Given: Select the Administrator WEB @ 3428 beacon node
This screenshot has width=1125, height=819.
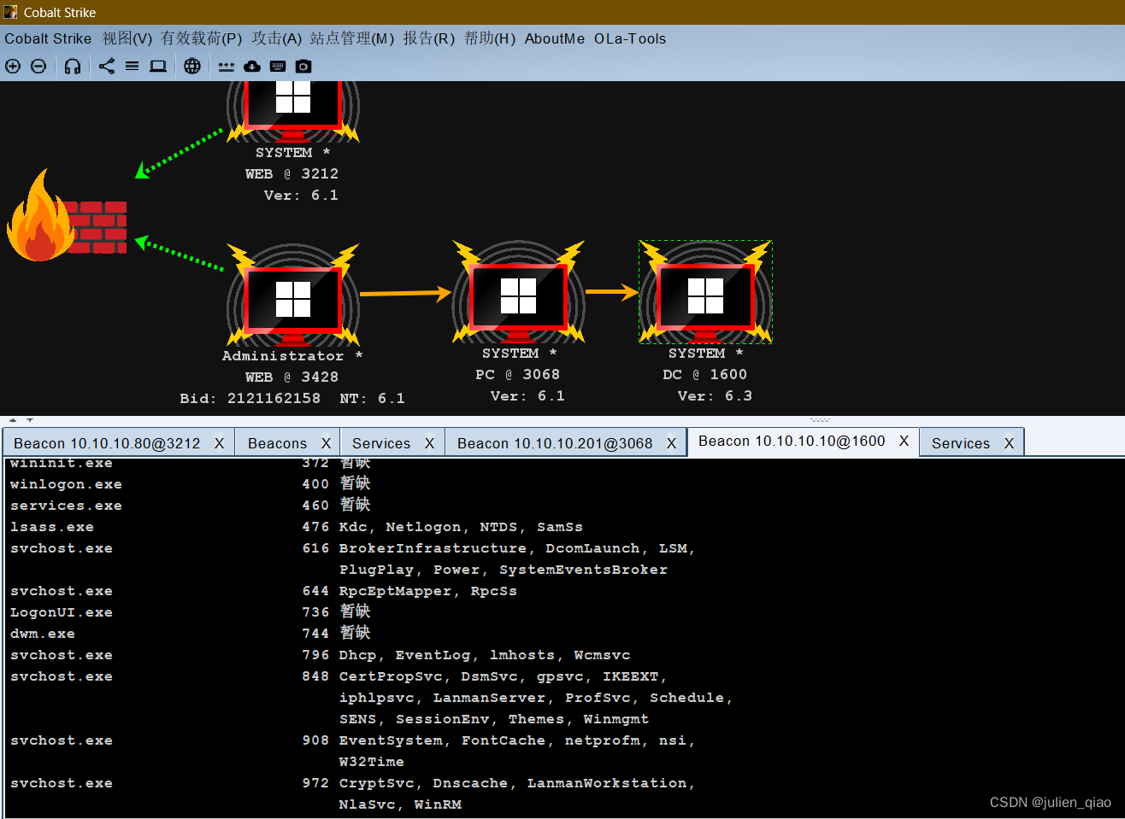Looking at the screenshot, I should pos(293,296).
